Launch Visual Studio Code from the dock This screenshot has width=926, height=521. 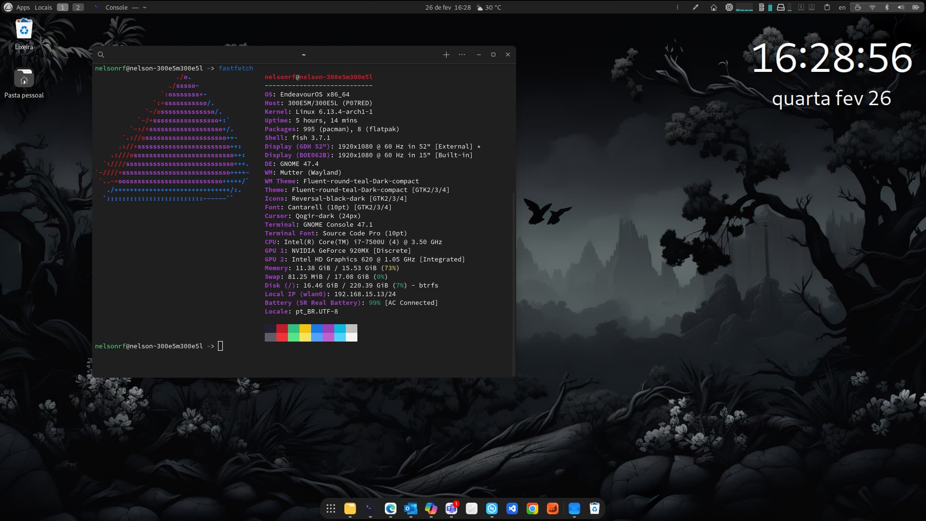pyautogui.click(x=512, y=508)
